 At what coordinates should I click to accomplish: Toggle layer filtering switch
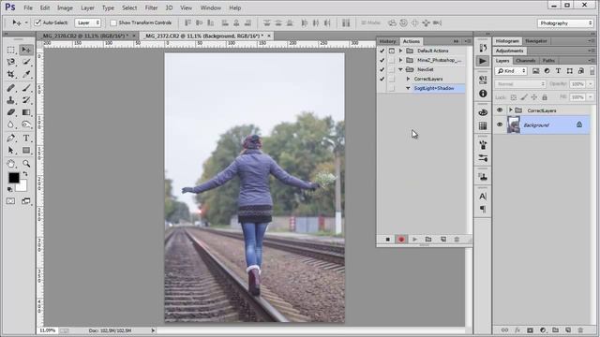(x=592, y=71)
